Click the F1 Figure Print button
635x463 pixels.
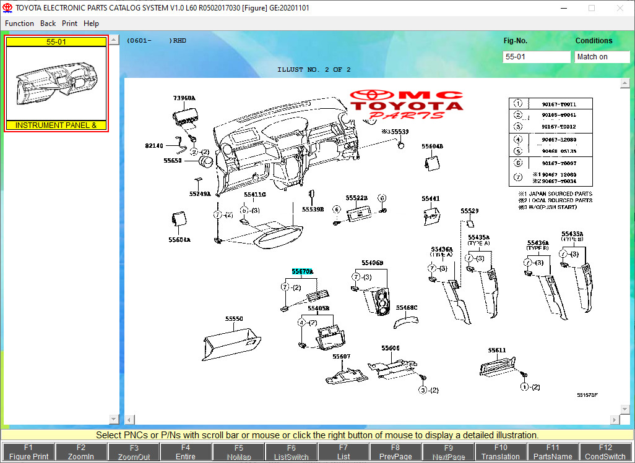28,452
